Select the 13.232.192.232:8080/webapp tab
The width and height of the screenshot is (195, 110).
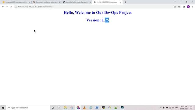point(107,2)
